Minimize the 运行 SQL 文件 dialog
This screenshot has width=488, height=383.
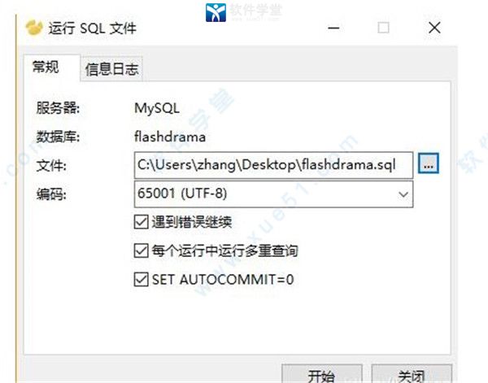(x=333, y=28)
